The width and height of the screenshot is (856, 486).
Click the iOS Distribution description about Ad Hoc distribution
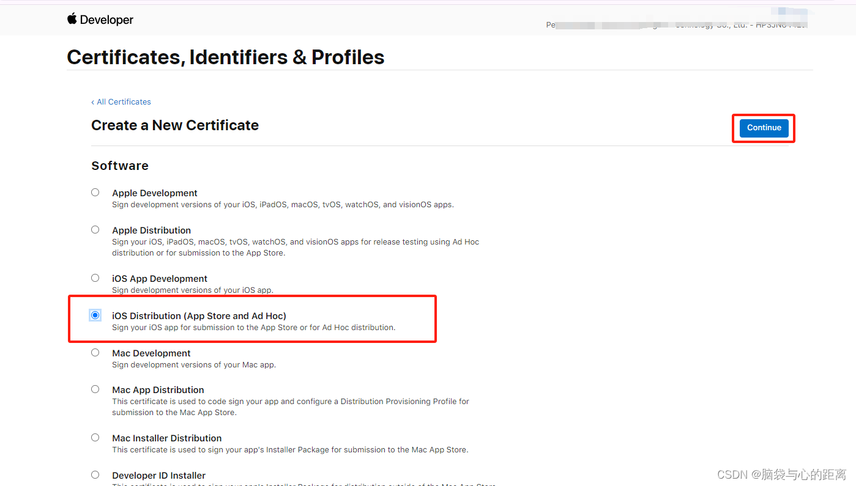click(254, 328)
